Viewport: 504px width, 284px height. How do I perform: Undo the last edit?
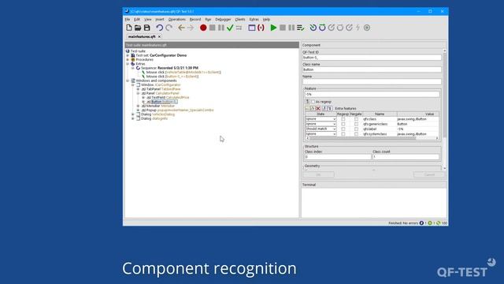[159, 28]
